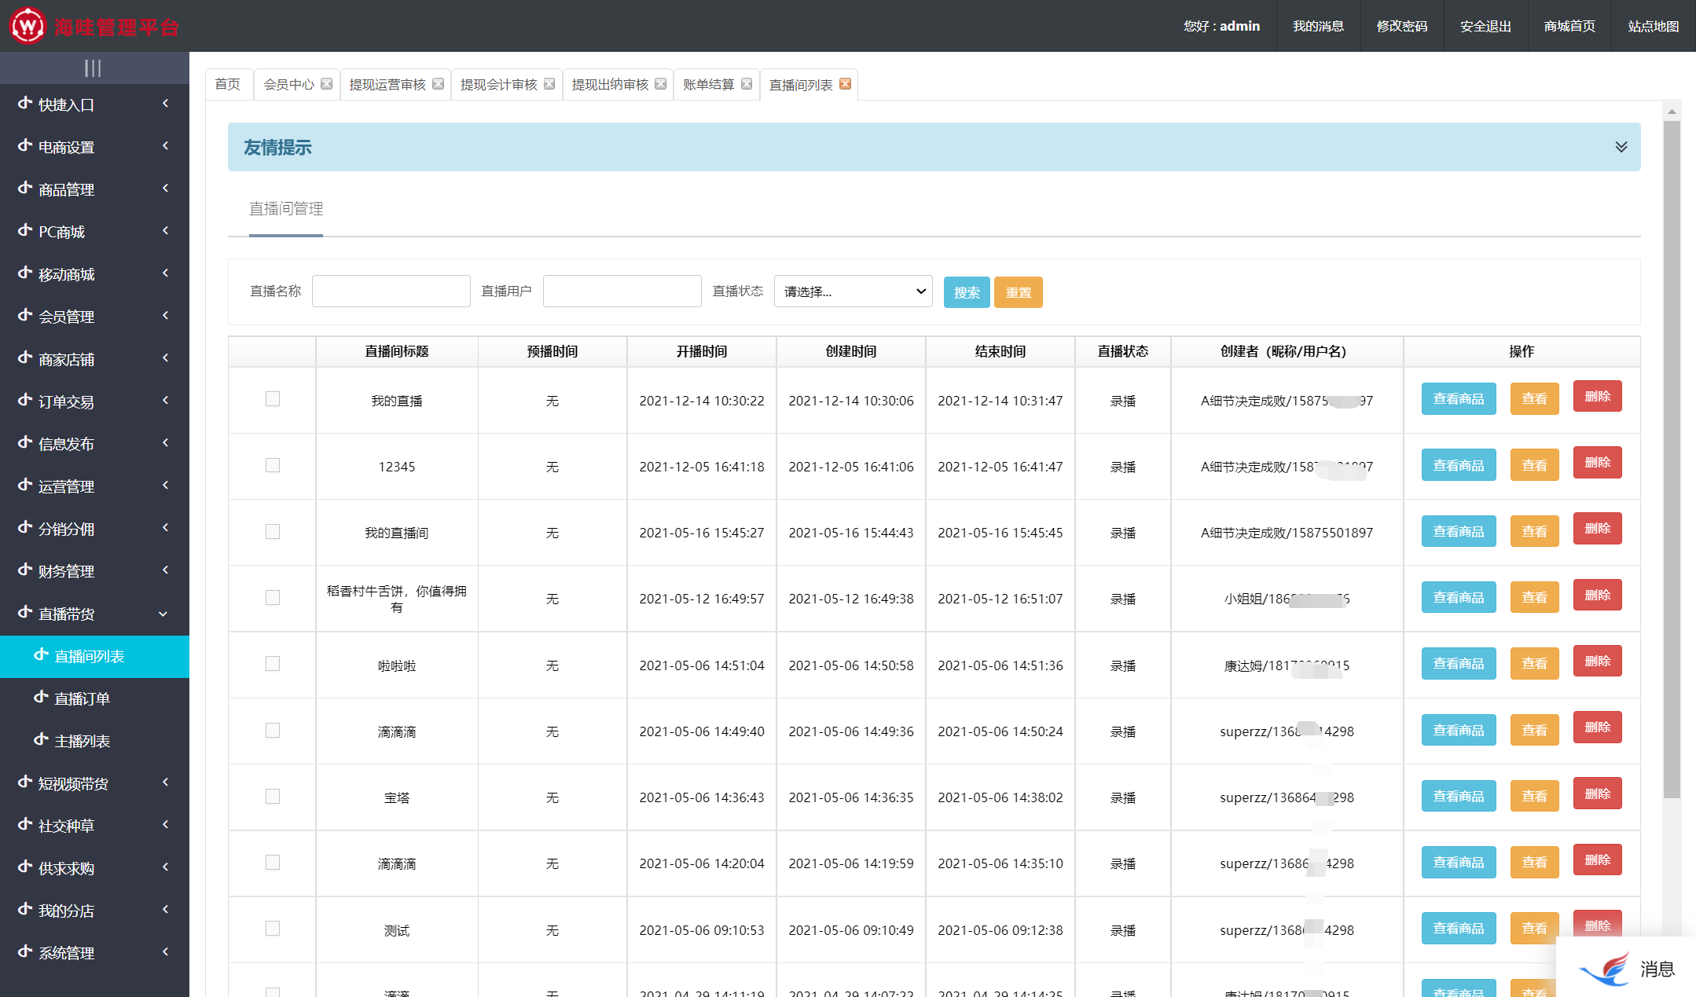Image resolution: width=1696 pixels, height=997 pixels.
Task: Click the red W platform logo
Action: click(27, 26)
